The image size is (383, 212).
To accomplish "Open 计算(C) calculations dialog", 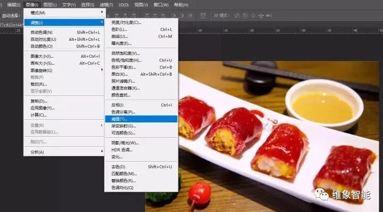I will [64, 115].
